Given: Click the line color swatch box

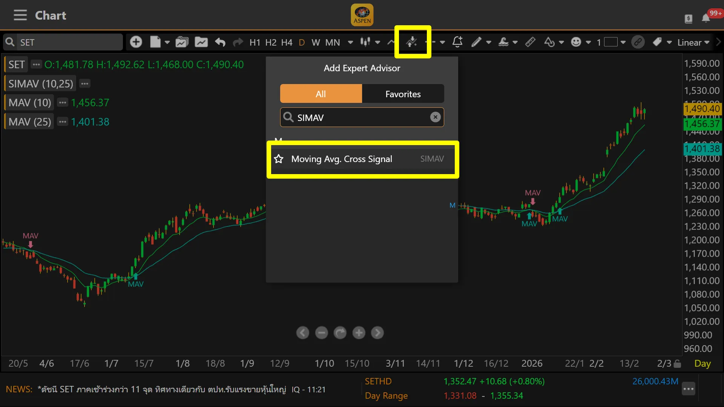Looking at the screenshot, I should (x=610, y=42).
